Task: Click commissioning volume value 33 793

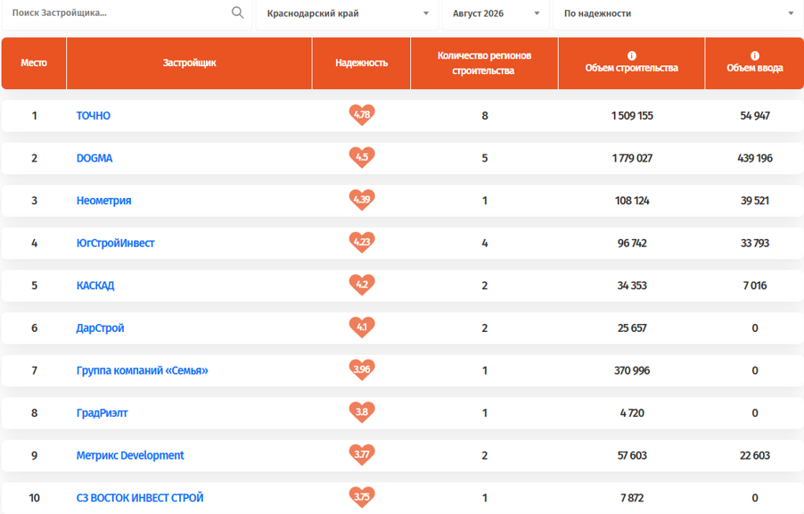Action: coord(755,243)
